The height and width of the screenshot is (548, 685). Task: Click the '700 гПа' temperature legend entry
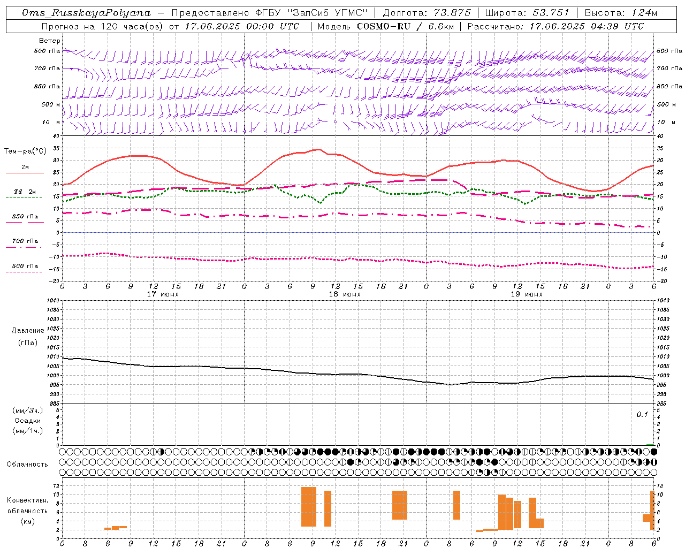tap(25, 241)
